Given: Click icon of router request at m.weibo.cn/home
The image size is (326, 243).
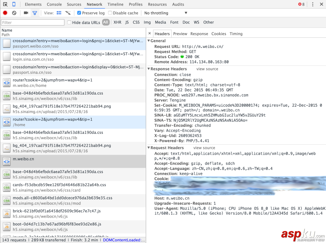Looking at the screenshot, I should pyautogui.click(x=7, y=83).
